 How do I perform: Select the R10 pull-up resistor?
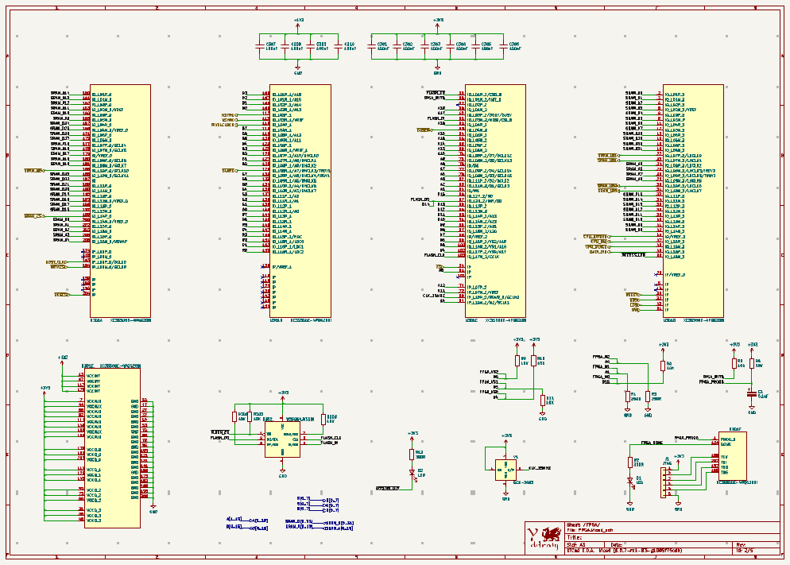click(x=533, y=361)
